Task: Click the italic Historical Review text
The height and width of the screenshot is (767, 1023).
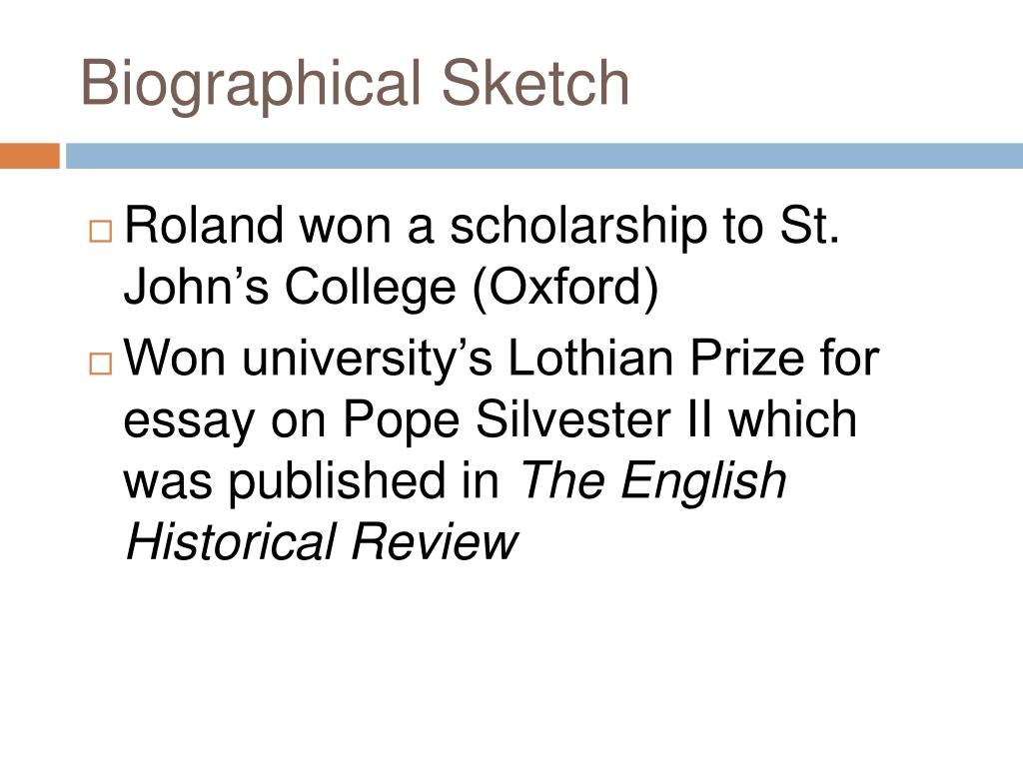Action: coord(321,540)
